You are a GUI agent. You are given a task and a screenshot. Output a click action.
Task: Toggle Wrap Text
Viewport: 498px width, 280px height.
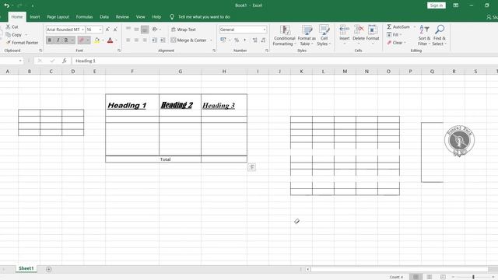coord(184,30)
